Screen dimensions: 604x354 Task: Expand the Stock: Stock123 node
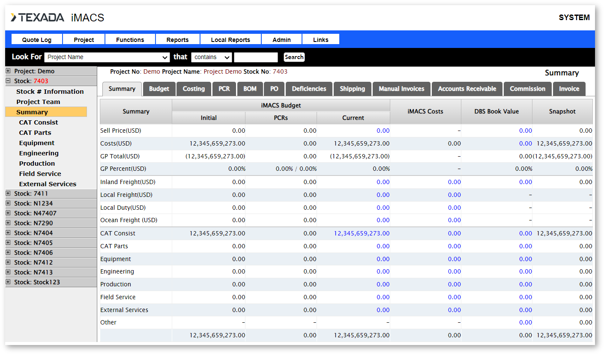8,282
